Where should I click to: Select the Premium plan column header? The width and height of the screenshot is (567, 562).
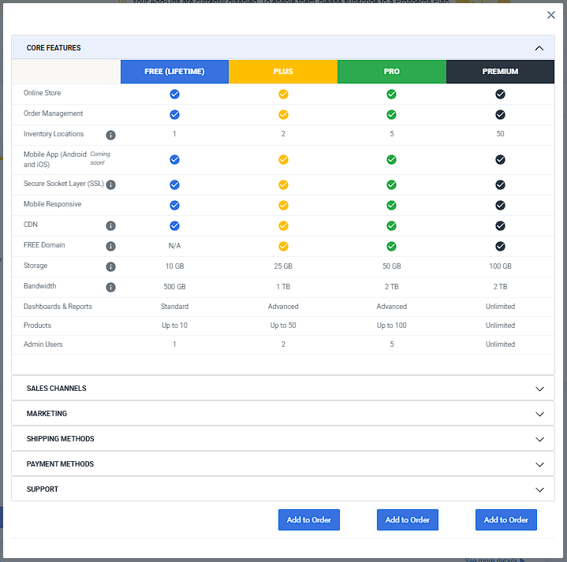[500, 72]
